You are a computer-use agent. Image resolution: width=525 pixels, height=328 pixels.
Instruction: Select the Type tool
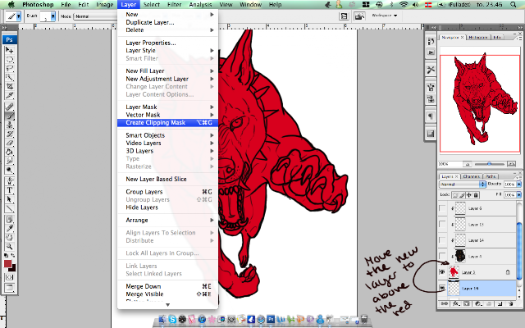[x=9, y=190]
